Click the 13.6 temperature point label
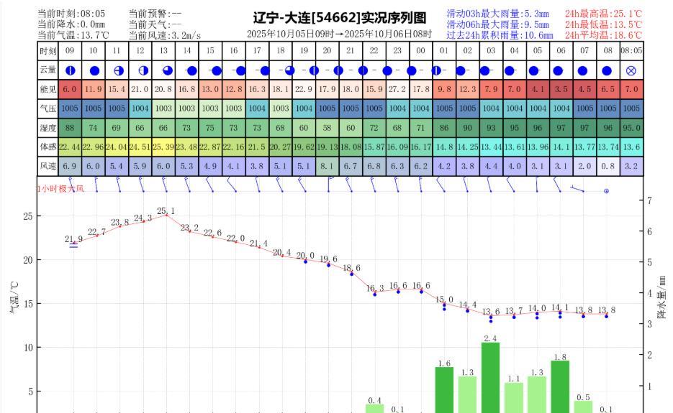The width and height of the screenshot is (673, 413). (x=491, y=312)
